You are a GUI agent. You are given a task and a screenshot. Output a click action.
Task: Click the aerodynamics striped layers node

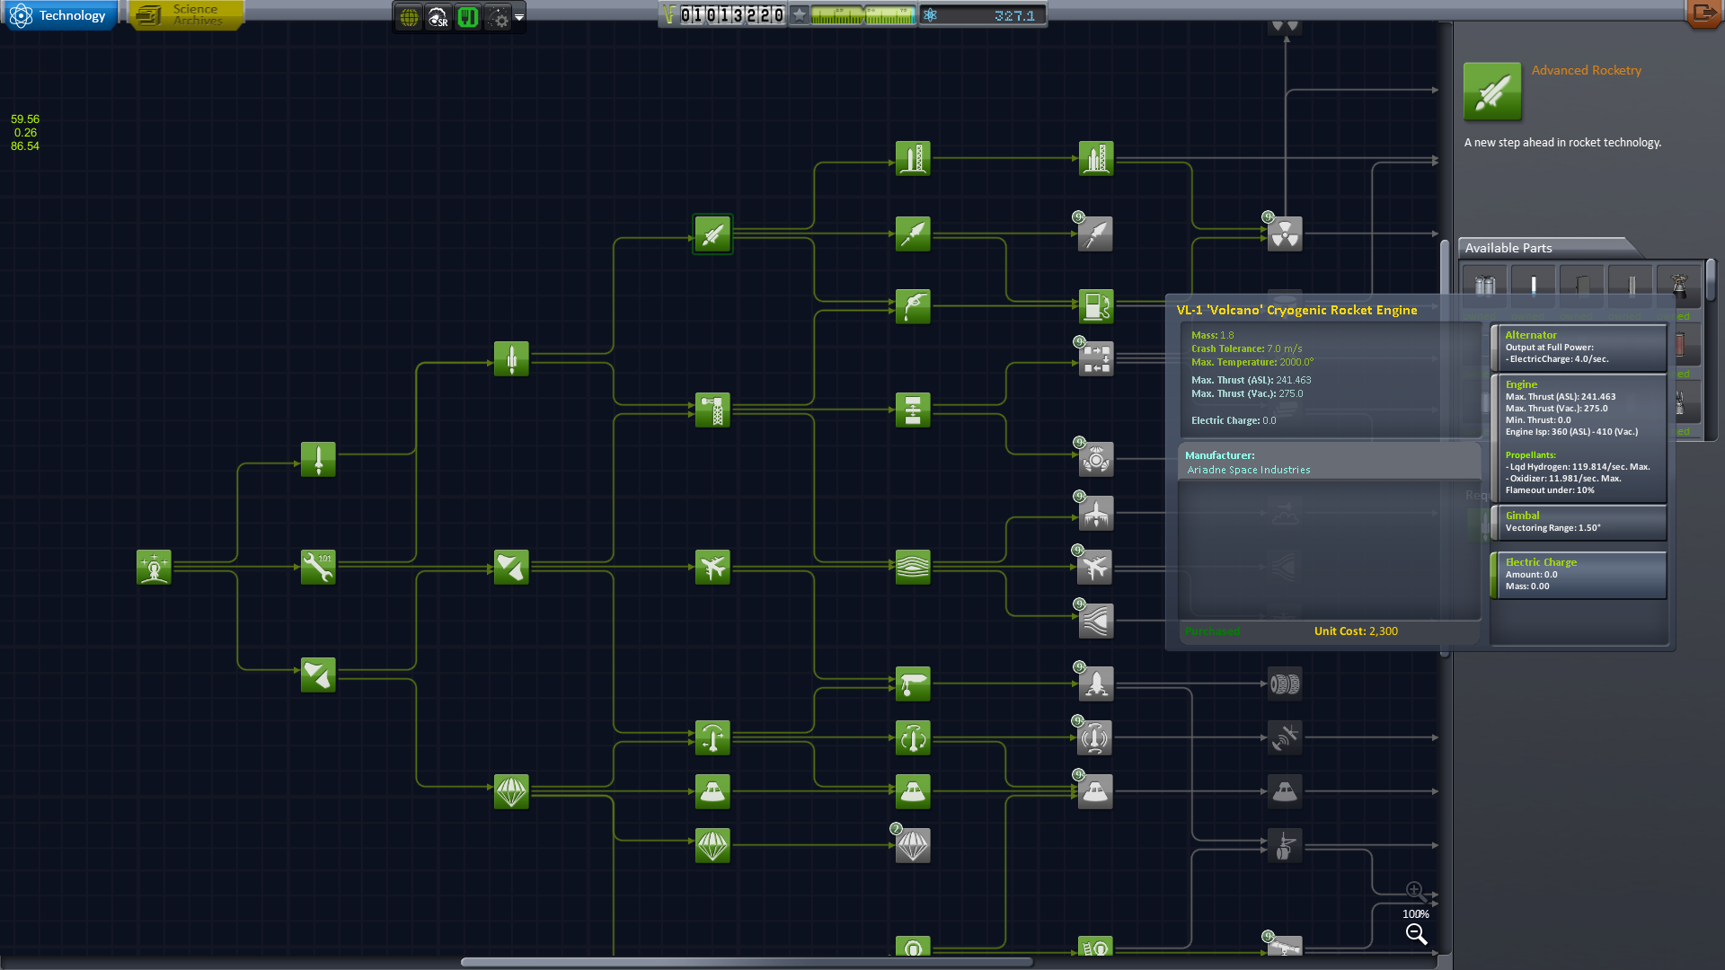913,568
